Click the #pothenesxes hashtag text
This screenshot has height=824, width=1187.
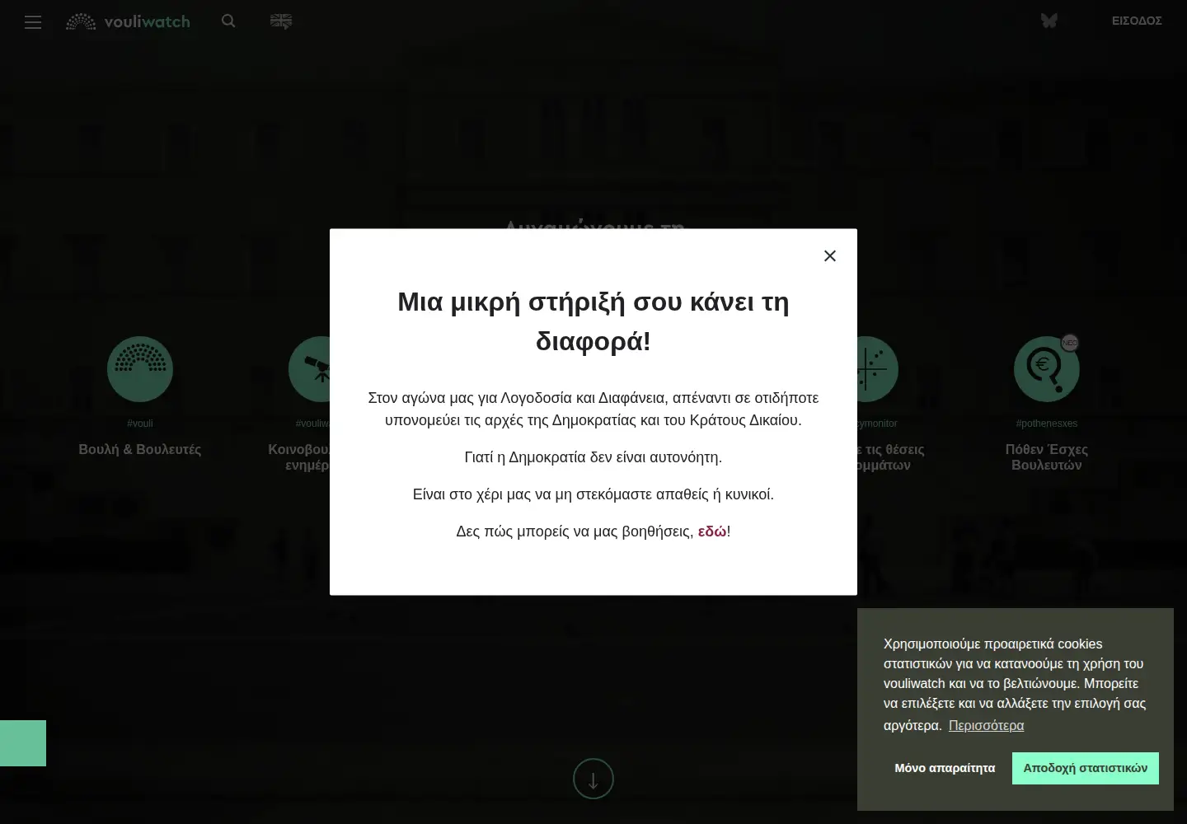pos(1047,424)
